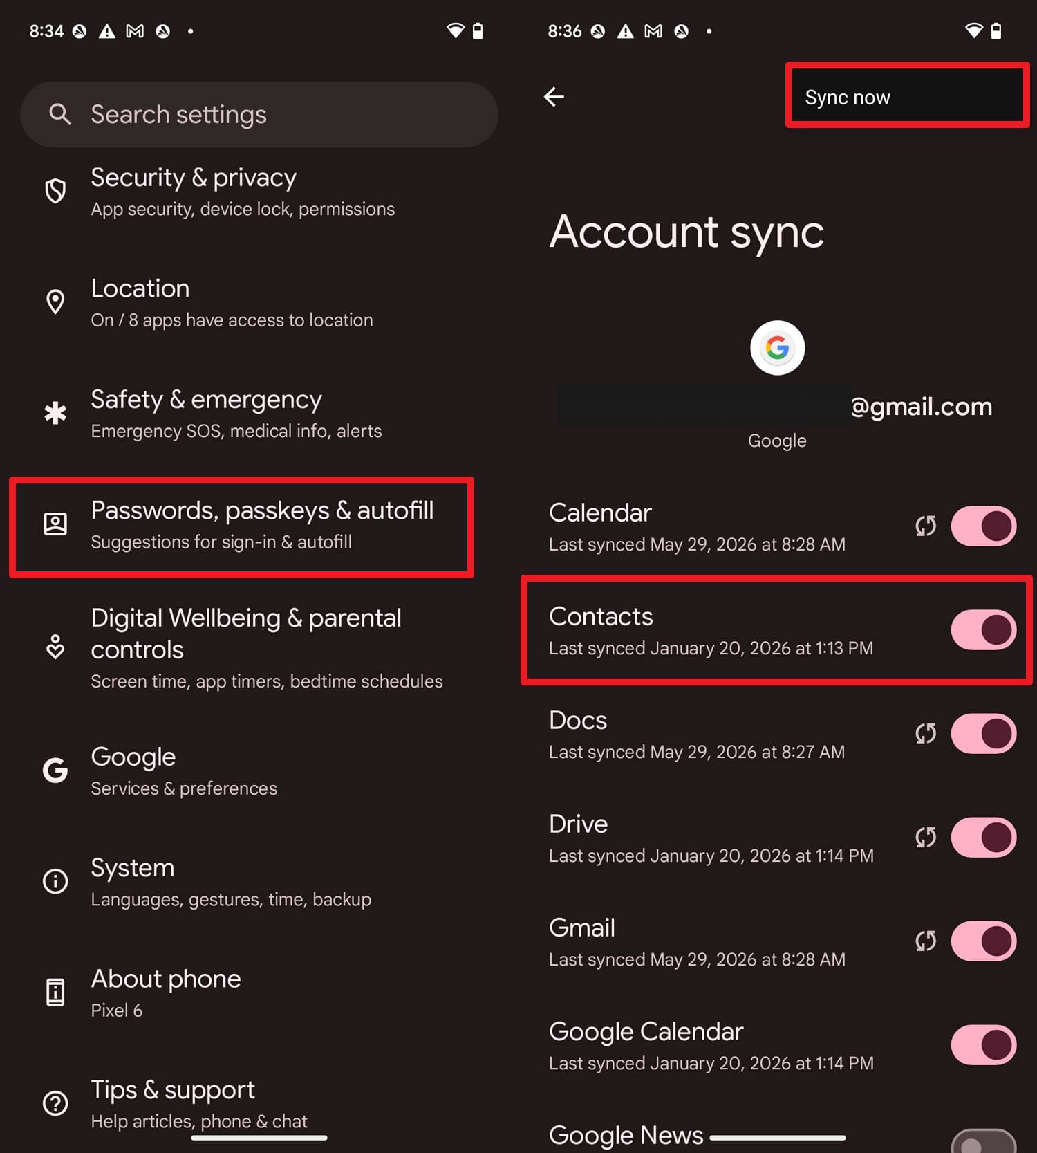Image resolution: width=1037 pixels, height=1153 pixels.
Task: Open Google services & preferences
Action: pyautogui.click(x=259, y=771)
